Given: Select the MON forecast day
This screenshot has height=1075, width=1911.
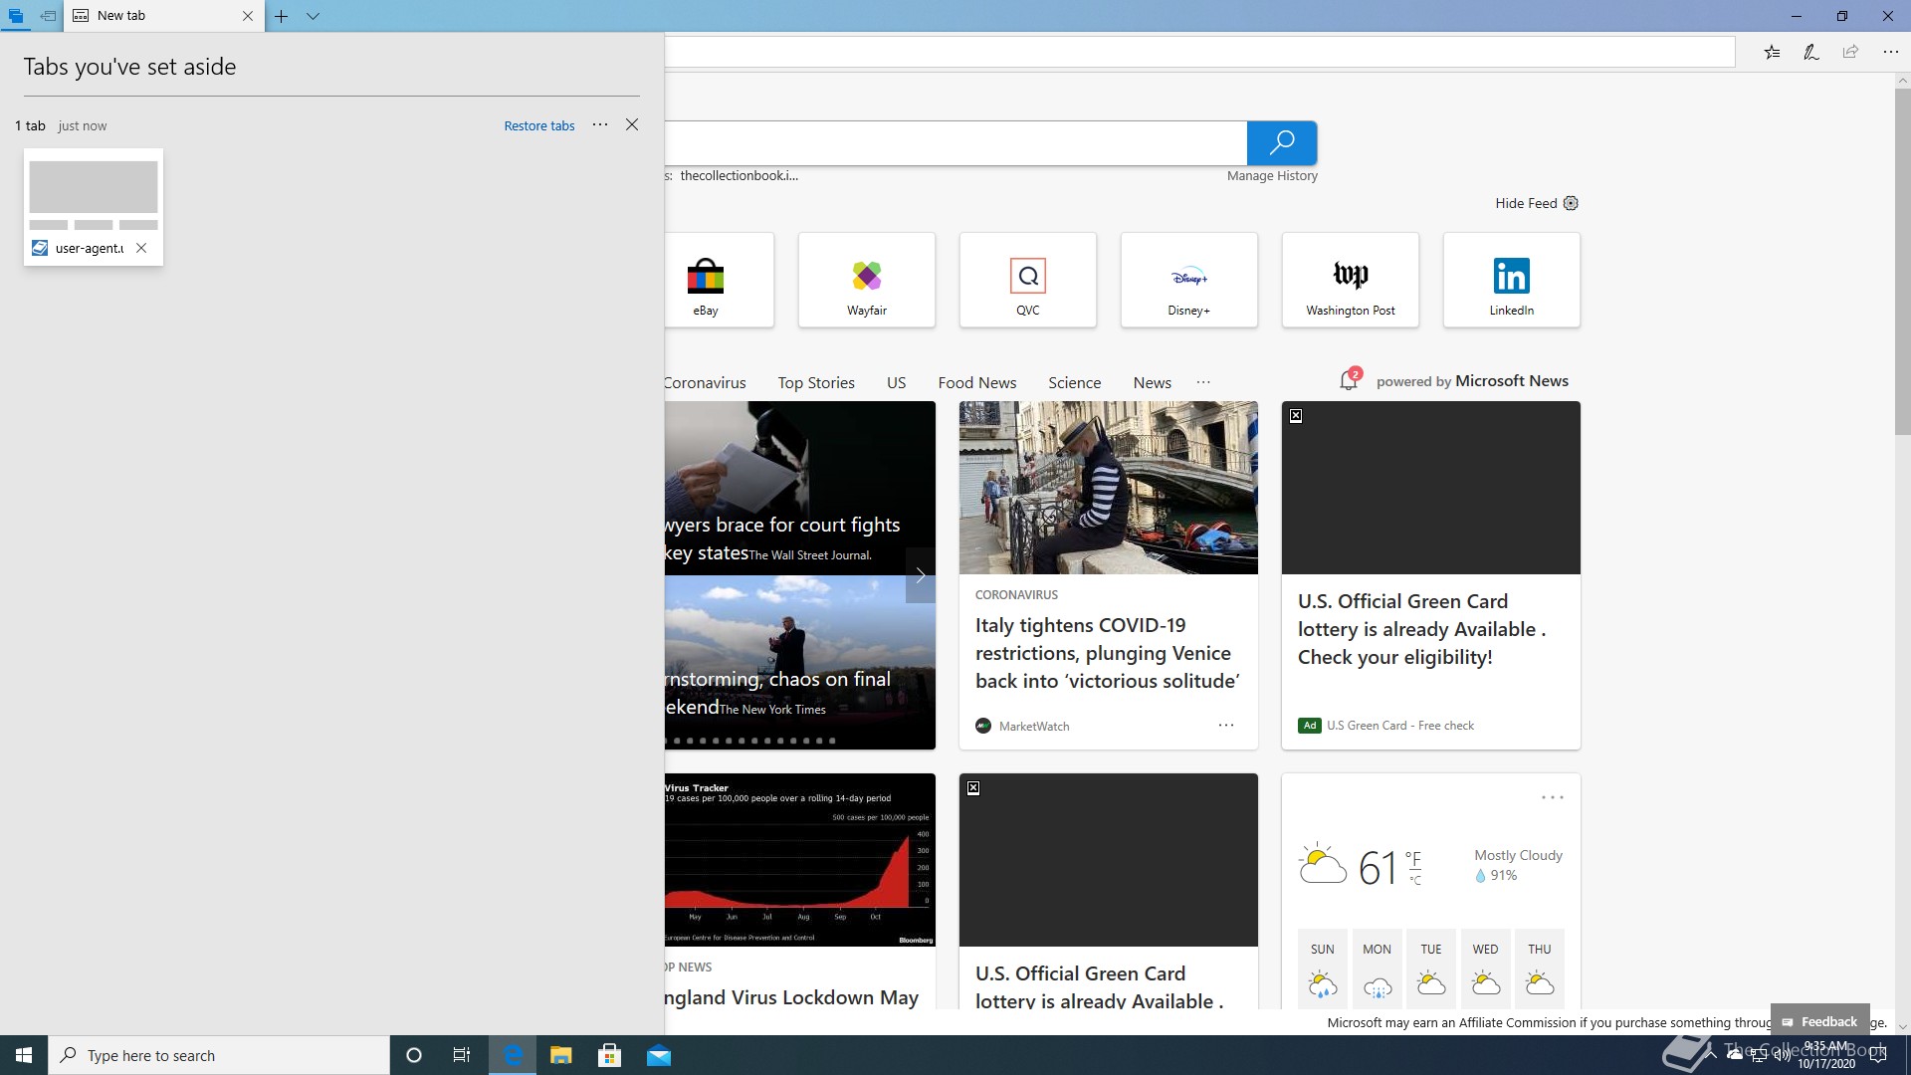Looking at the screenshot, I should pyautogui.click(x=1377, y=968).
